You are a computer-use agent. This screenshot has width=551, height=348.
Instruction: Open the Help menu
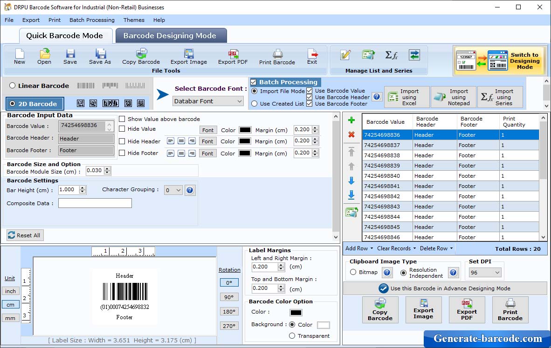(x=159, y=20)
